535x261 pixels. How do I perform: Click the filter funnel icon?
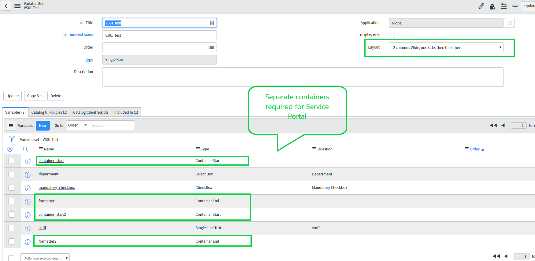12,139
